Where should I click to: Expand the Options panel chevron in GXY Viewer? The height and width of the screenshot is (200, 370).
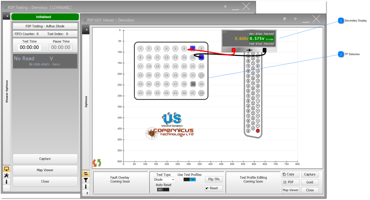(86, 30)
